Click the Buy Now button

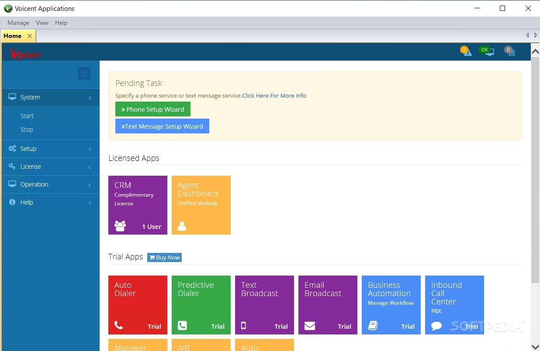click(164, 257)
